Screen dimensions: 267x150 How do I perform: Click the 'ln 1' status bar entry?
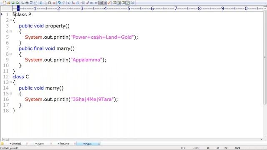(183, 148)
